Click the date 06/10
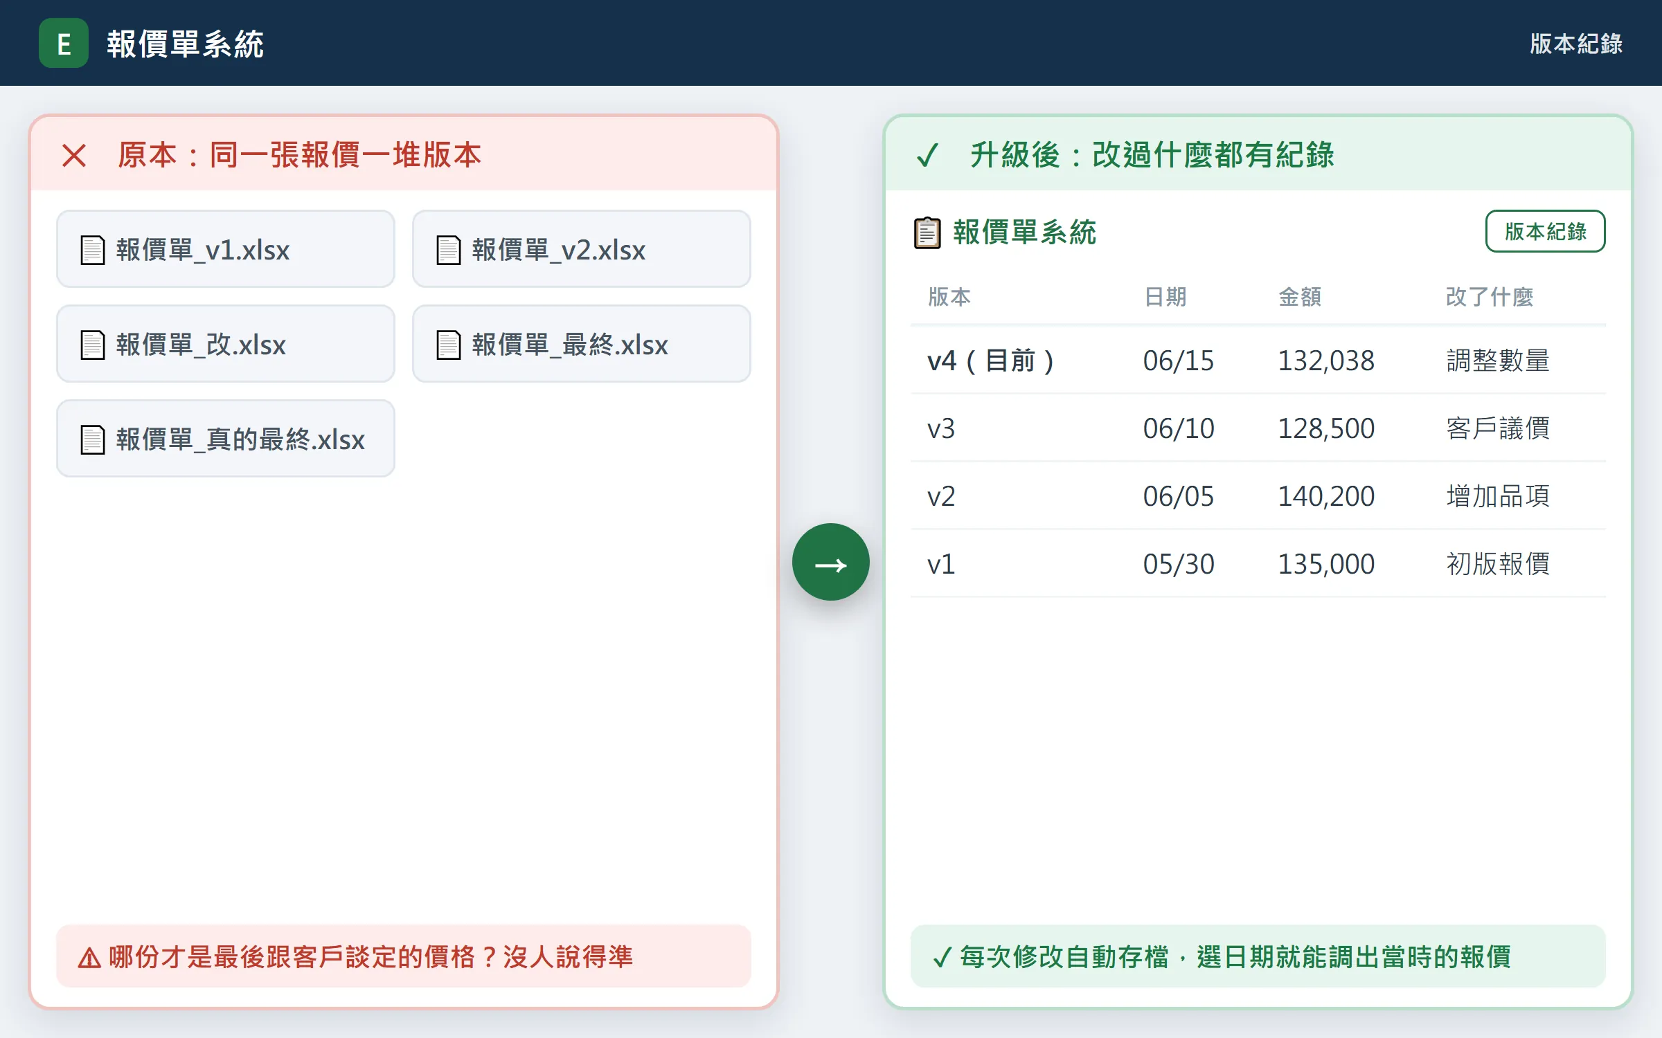 coord(1179,428)
